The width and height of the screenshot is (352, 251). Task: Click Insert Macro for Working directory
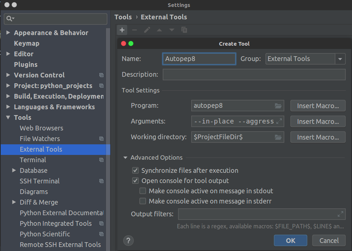[x=318, y=137]
